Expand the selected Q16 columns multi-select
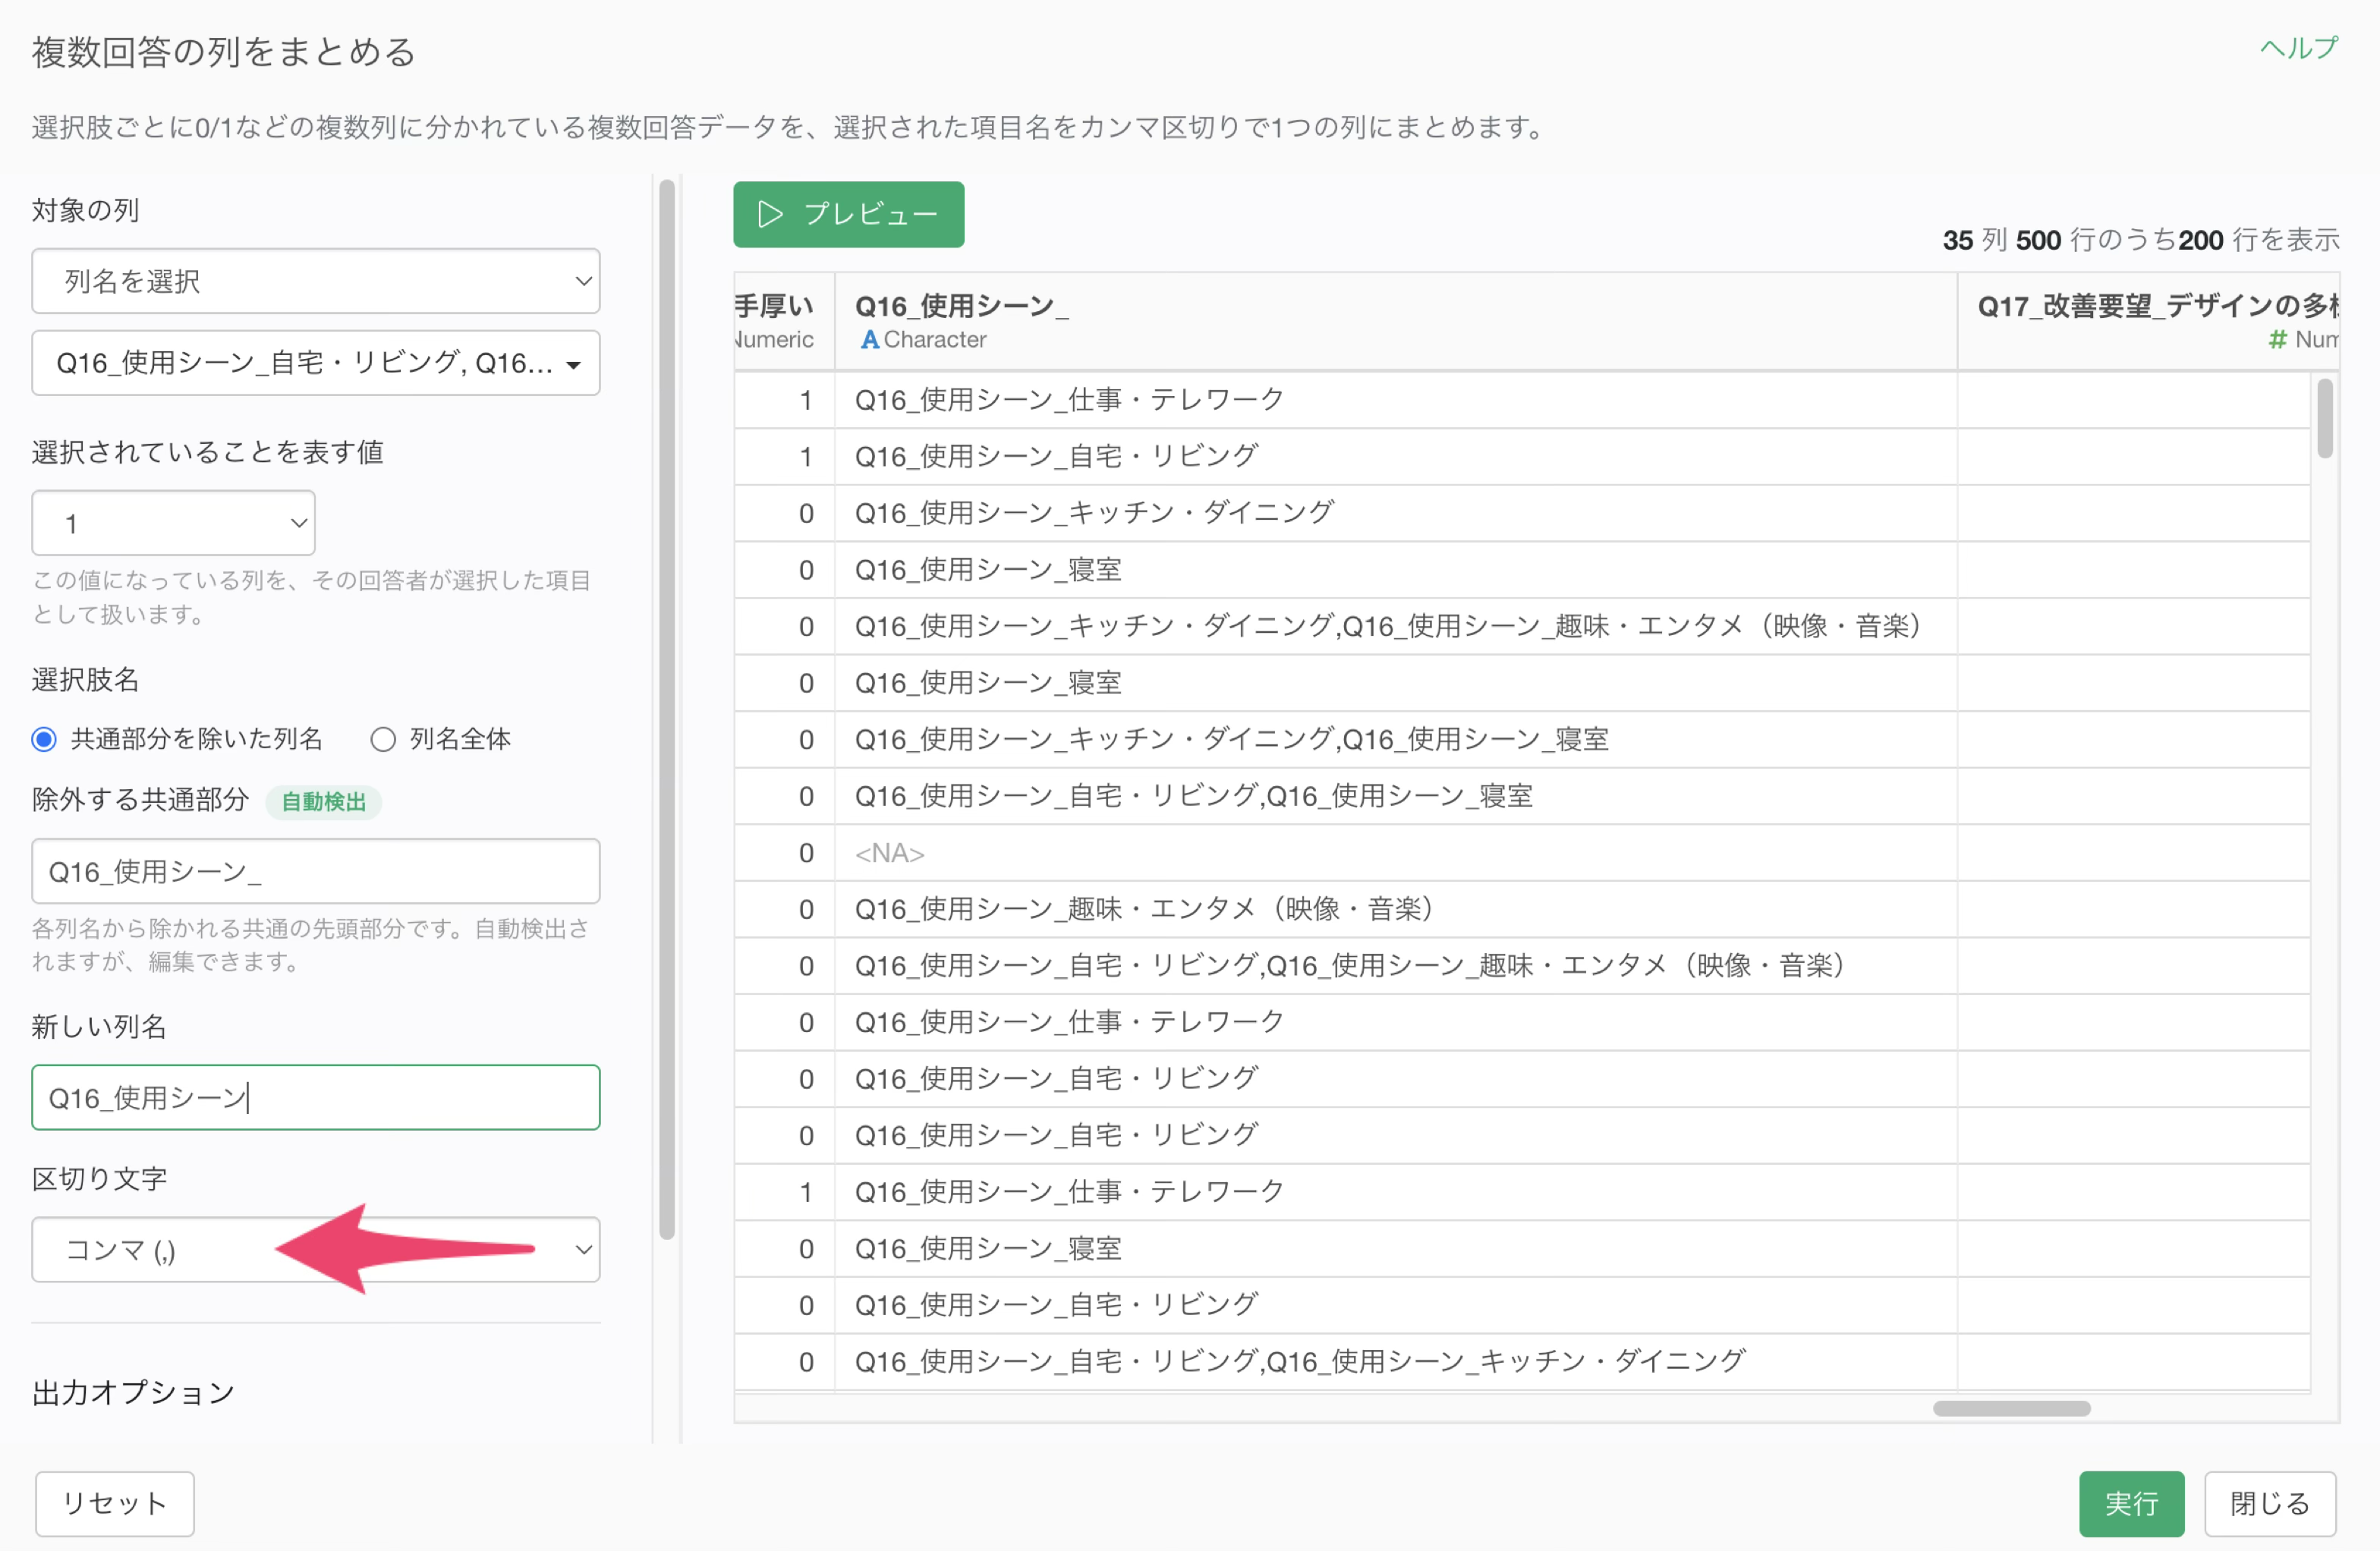 pyautogui.click(x=316, y=363)
